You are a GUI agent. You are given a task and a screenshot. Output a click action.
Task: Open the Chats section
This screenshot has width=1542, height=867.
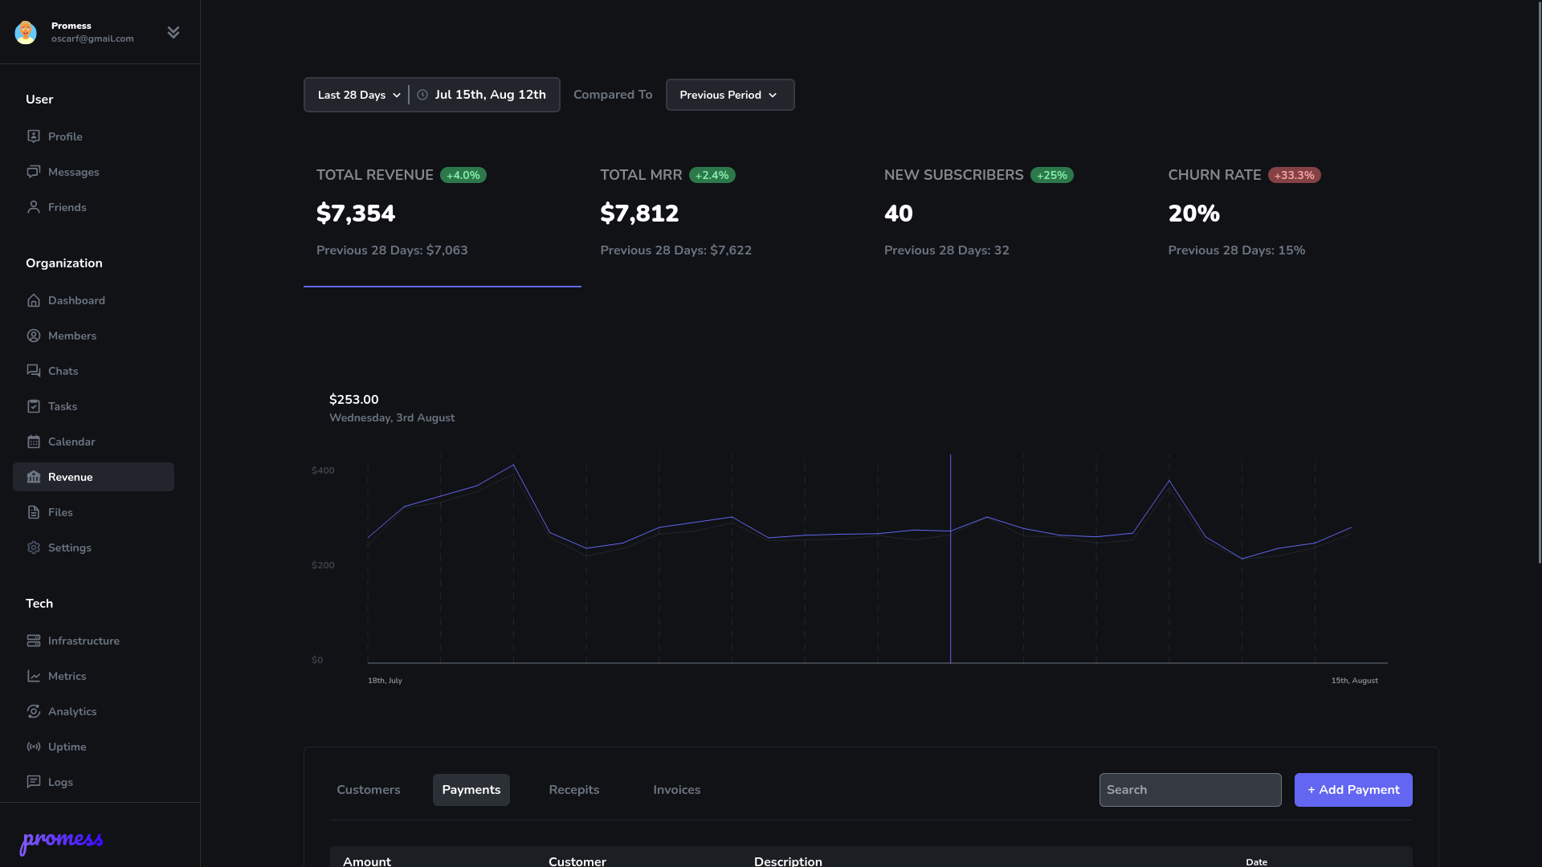62,371
